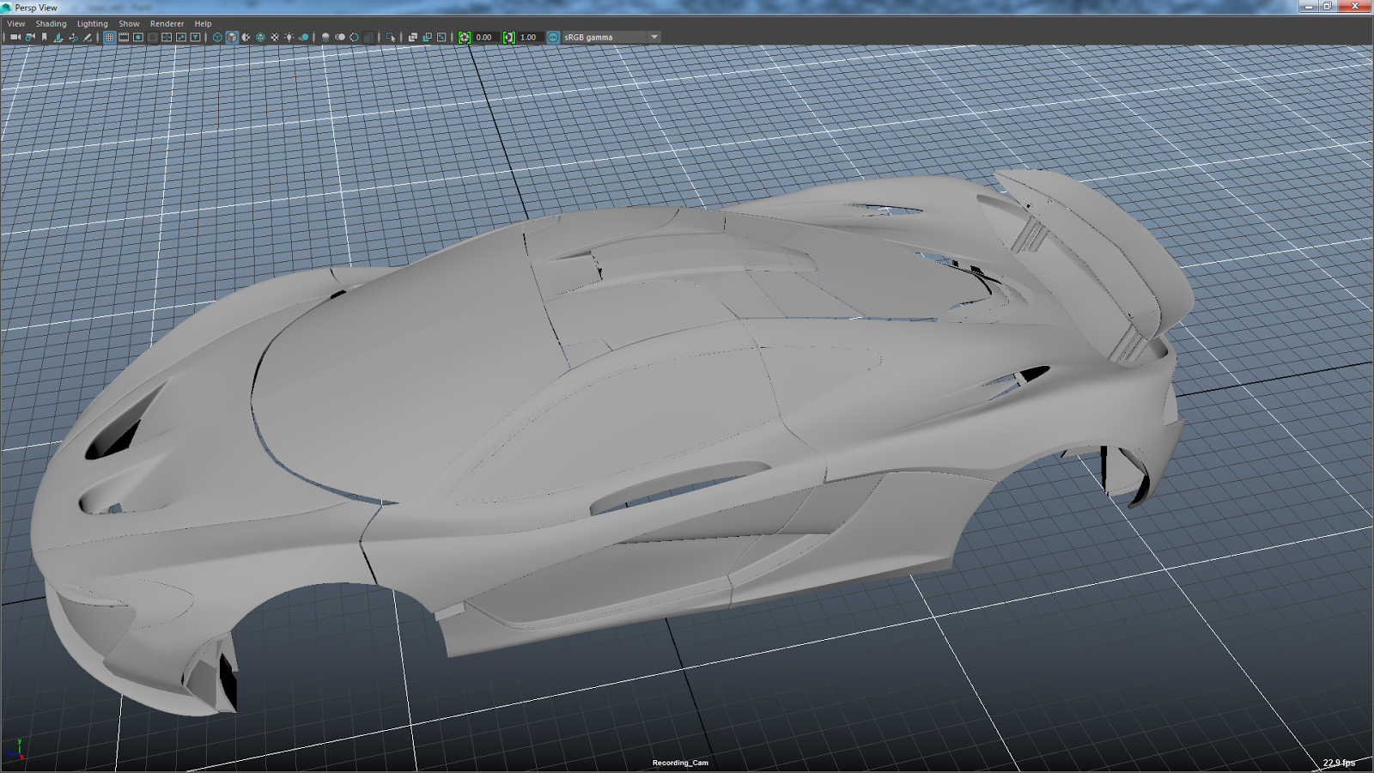Toggle the viewport Grid display

[109, 38]
